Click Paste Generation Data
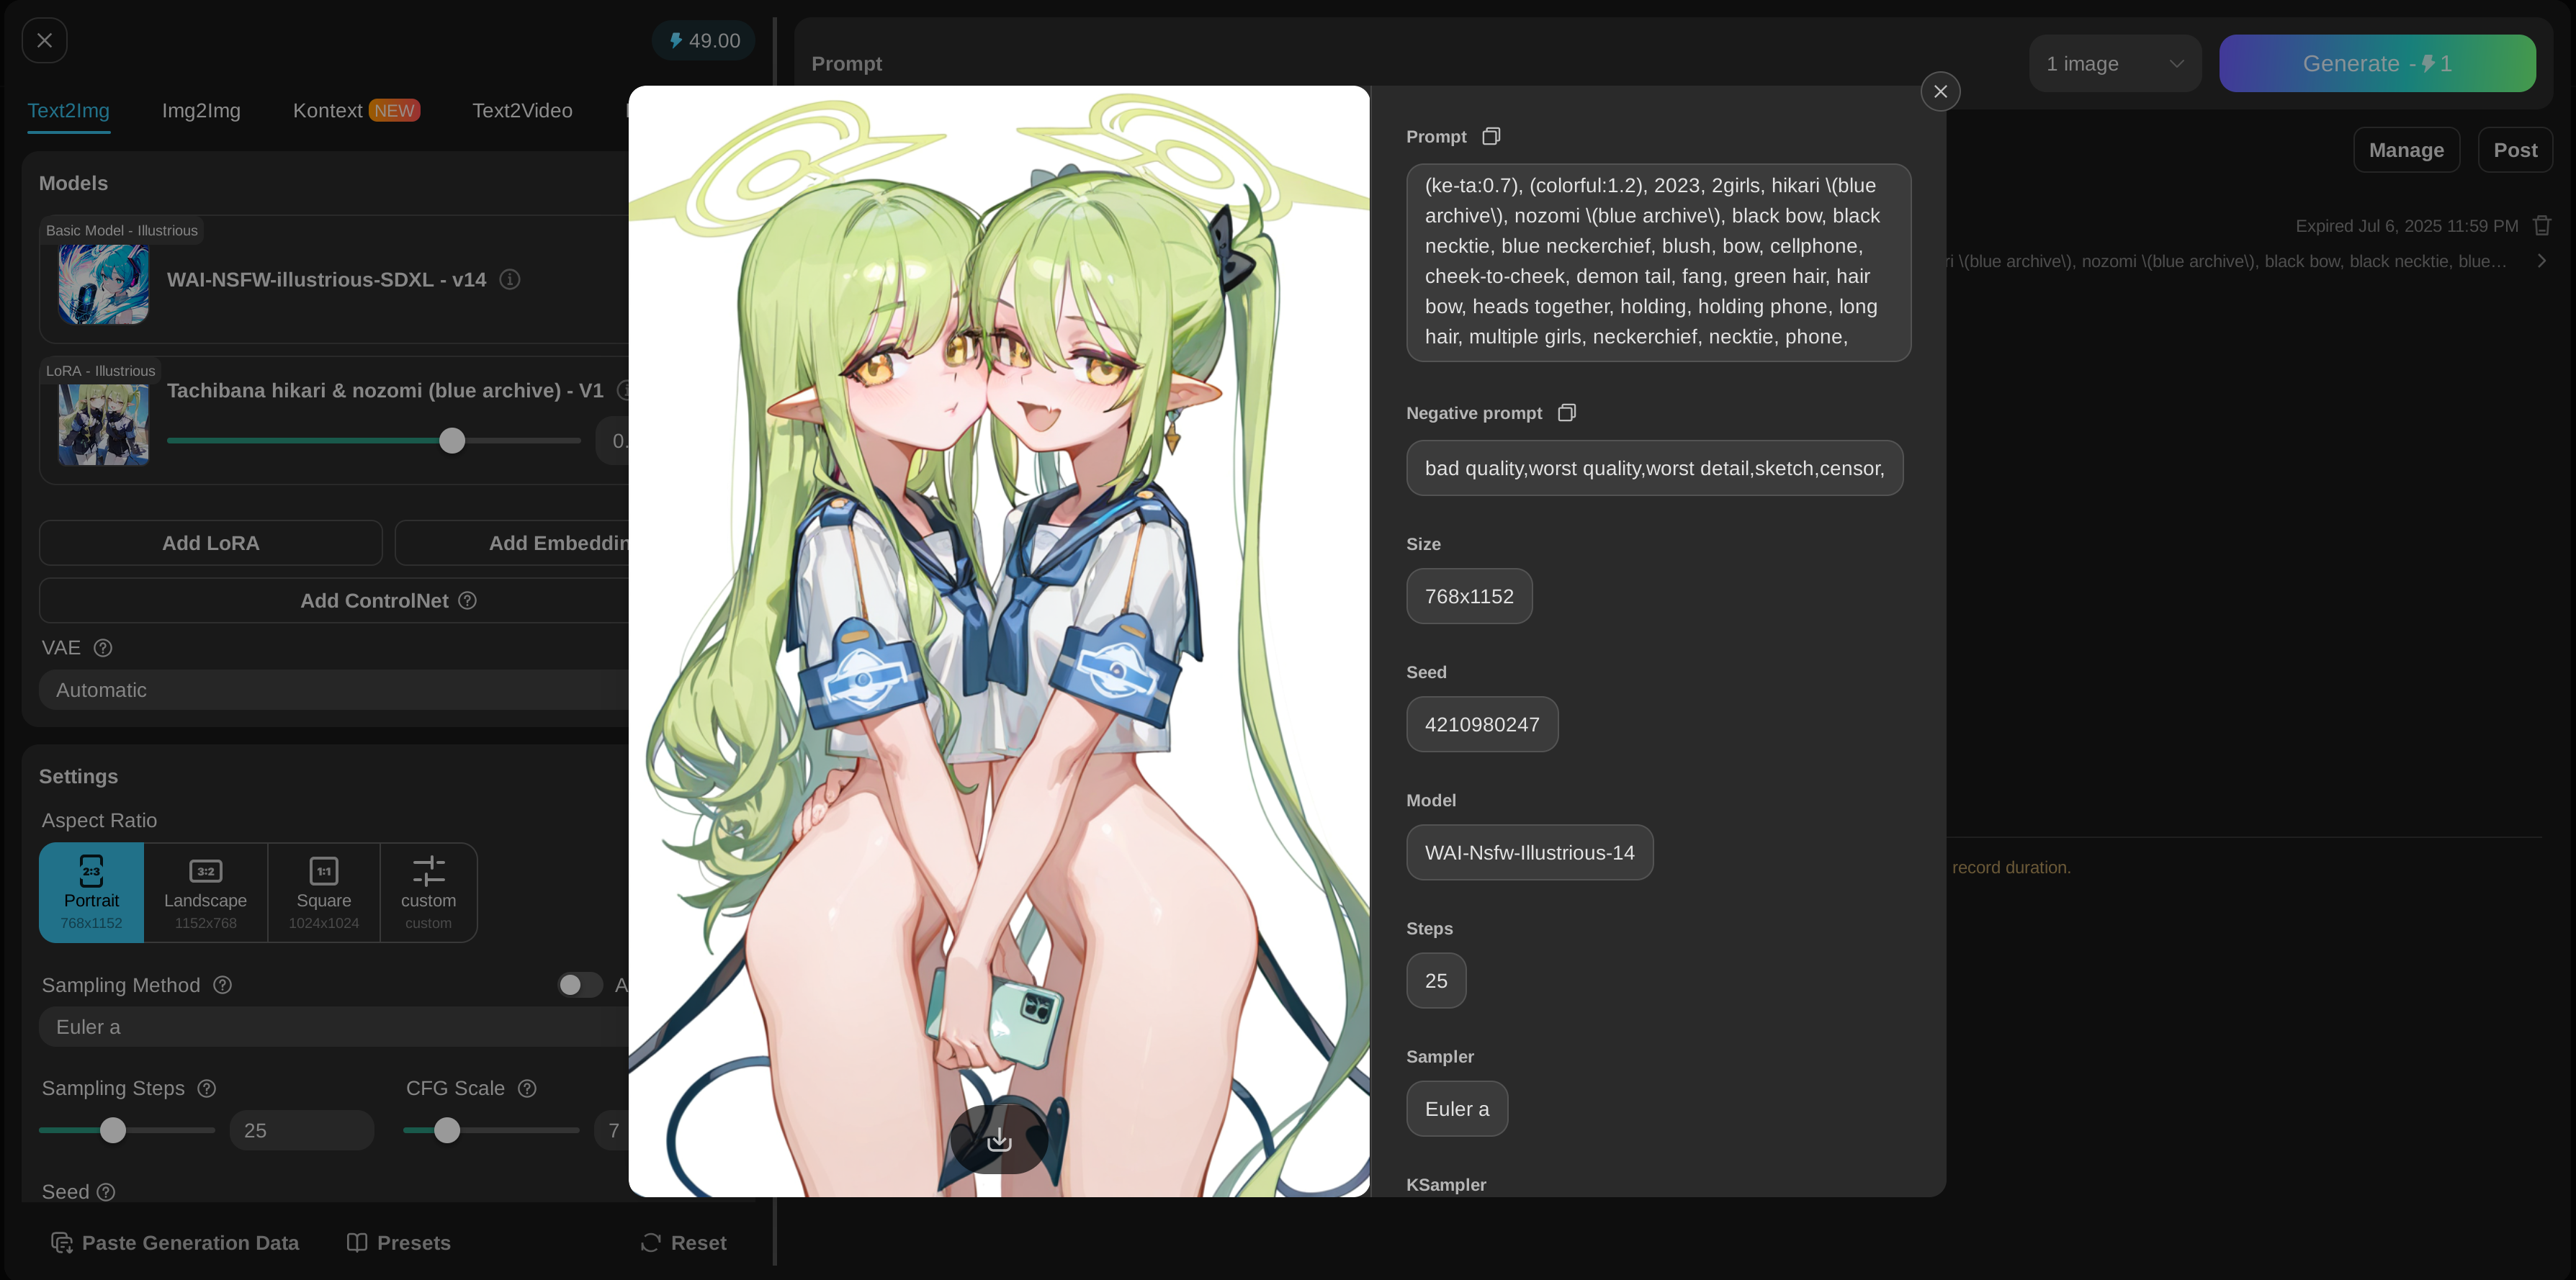 [175, 1243]
